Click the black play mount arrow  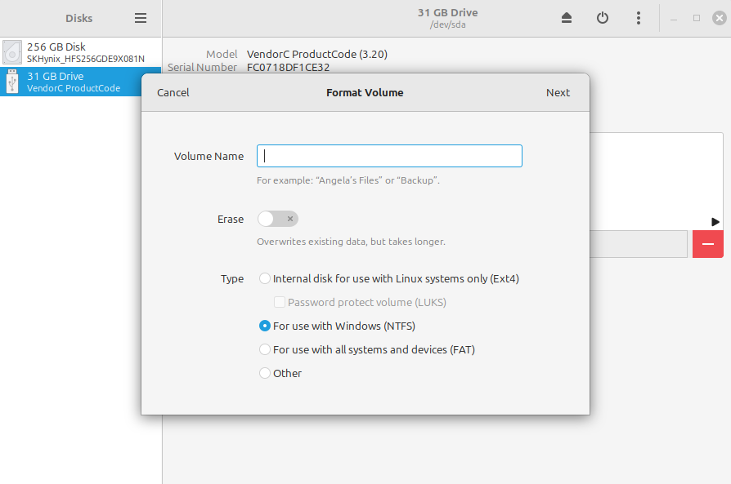click(715, 221)
